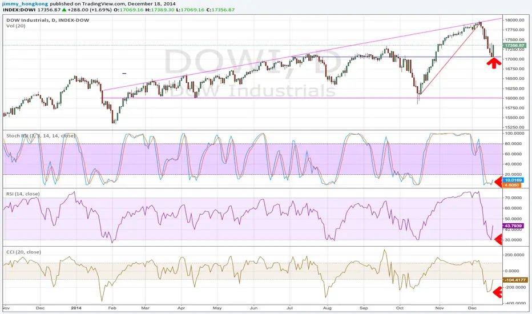The height and width of the screenshot is (314, 532).
Task: Click the Vol (20) indicator legend
Action: coord(15,26)
